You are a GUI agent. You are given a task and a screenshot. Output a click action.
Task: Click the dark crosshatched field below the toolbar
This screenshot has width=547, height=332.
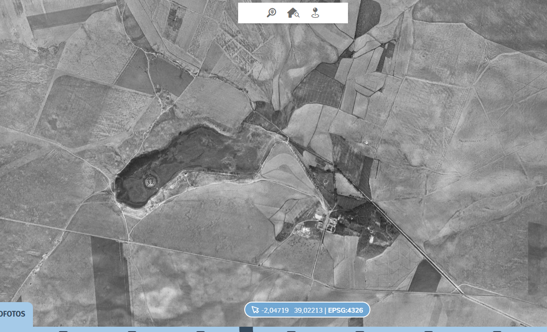pyautogui.click(x=319, y=90)
